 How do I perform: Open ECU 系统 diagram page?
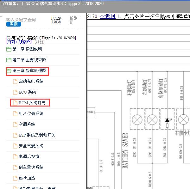[27, 92]
